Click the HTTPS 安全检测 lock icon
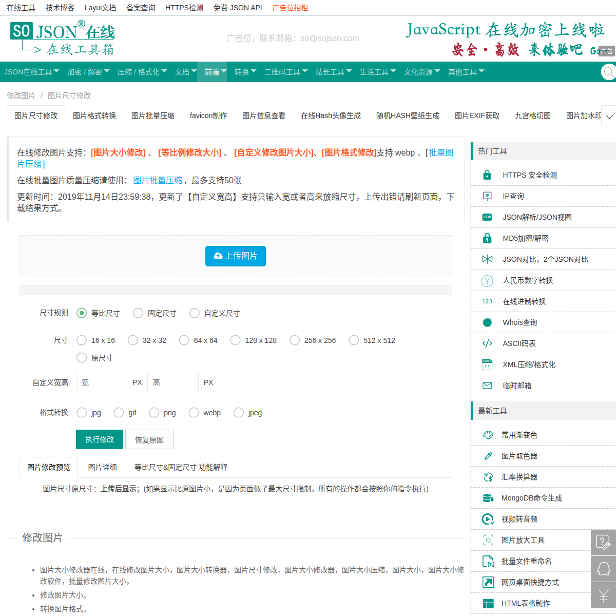 point(487,175)
